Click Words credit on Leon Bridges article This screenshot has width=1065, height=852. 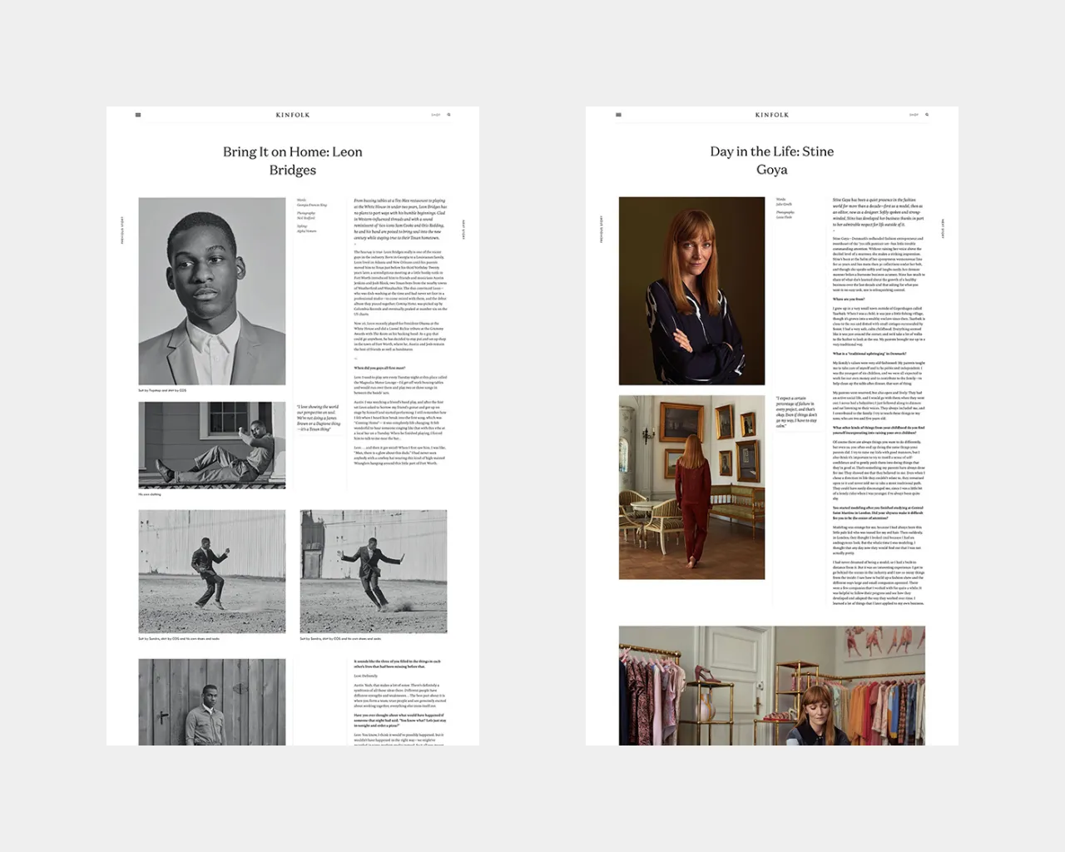tap(312, 202)
